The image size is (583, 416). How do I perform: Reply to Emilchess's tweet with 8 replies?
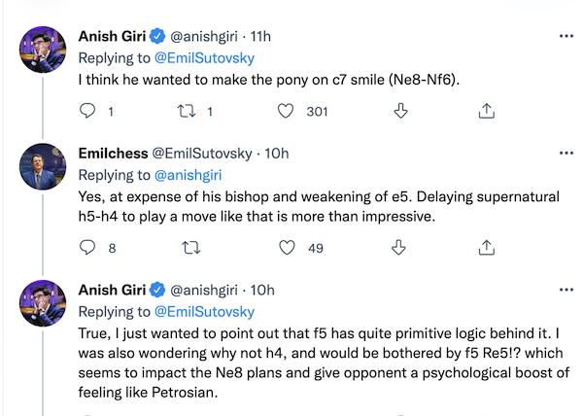(x=86, y=248)
